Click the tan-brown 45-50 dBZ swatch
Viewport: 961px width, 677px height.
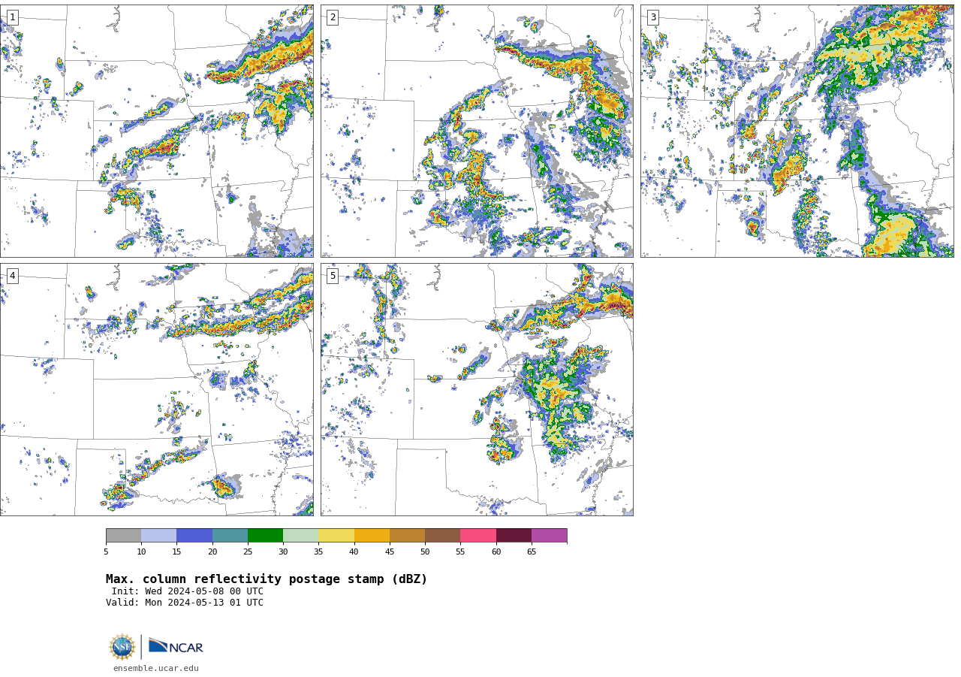coord(407,536)
